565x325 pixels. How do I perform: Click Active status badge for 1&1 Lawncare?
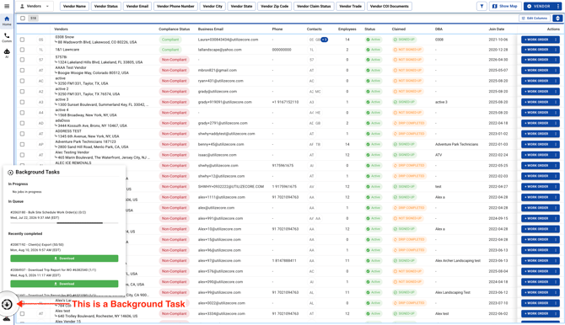point(374,50)
